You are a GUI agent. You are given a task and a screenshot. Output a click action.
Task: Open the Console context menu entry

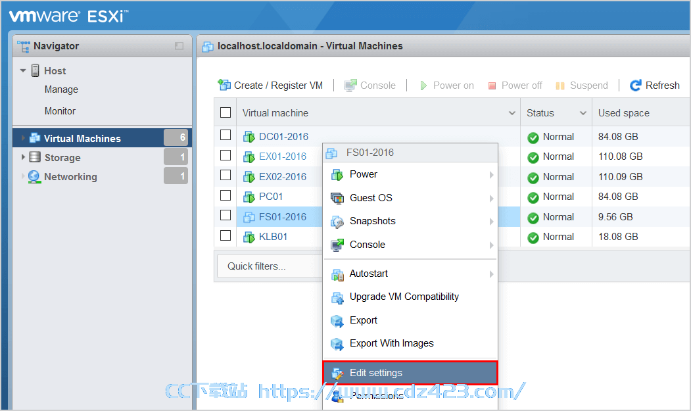[x=410, y=245]
